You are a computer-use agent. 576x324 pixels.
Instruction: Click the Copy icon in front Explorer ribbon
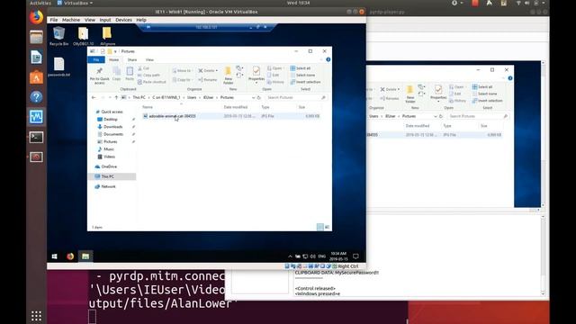[x=116, y=73]
